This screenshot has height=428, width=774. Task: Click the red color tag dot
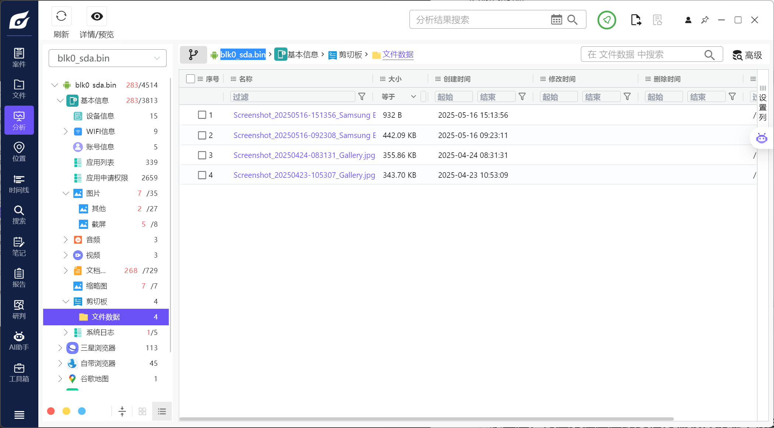(51, 411)
